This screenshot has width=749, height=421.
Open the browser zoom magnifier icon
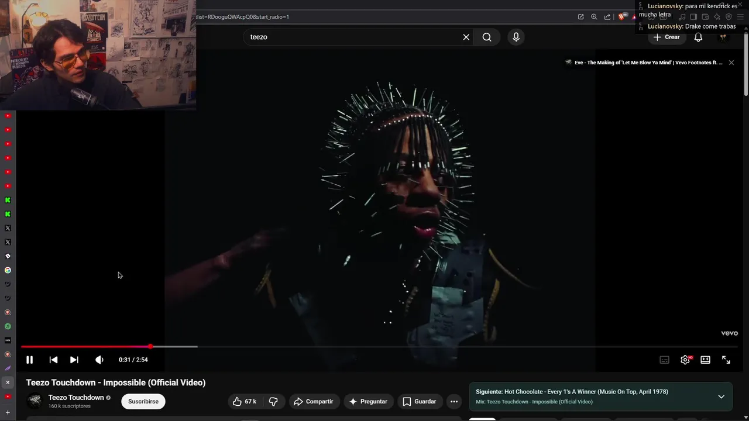[x=594, y=17]
